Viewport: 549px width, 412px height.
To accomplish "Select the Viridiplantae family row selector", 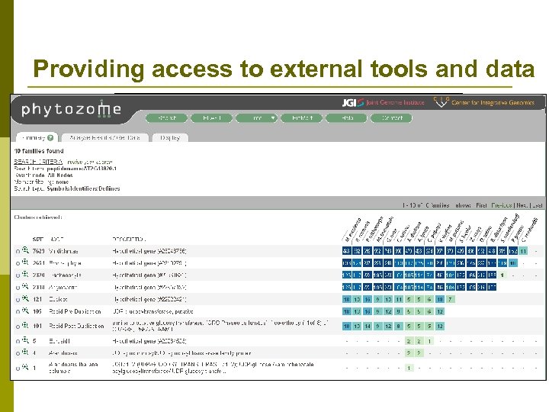I will coord(18,252).
